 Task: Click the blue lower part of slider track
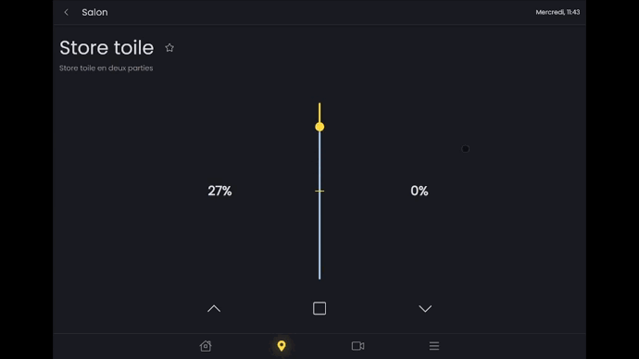pyautogui.click(x=319, y=236)
